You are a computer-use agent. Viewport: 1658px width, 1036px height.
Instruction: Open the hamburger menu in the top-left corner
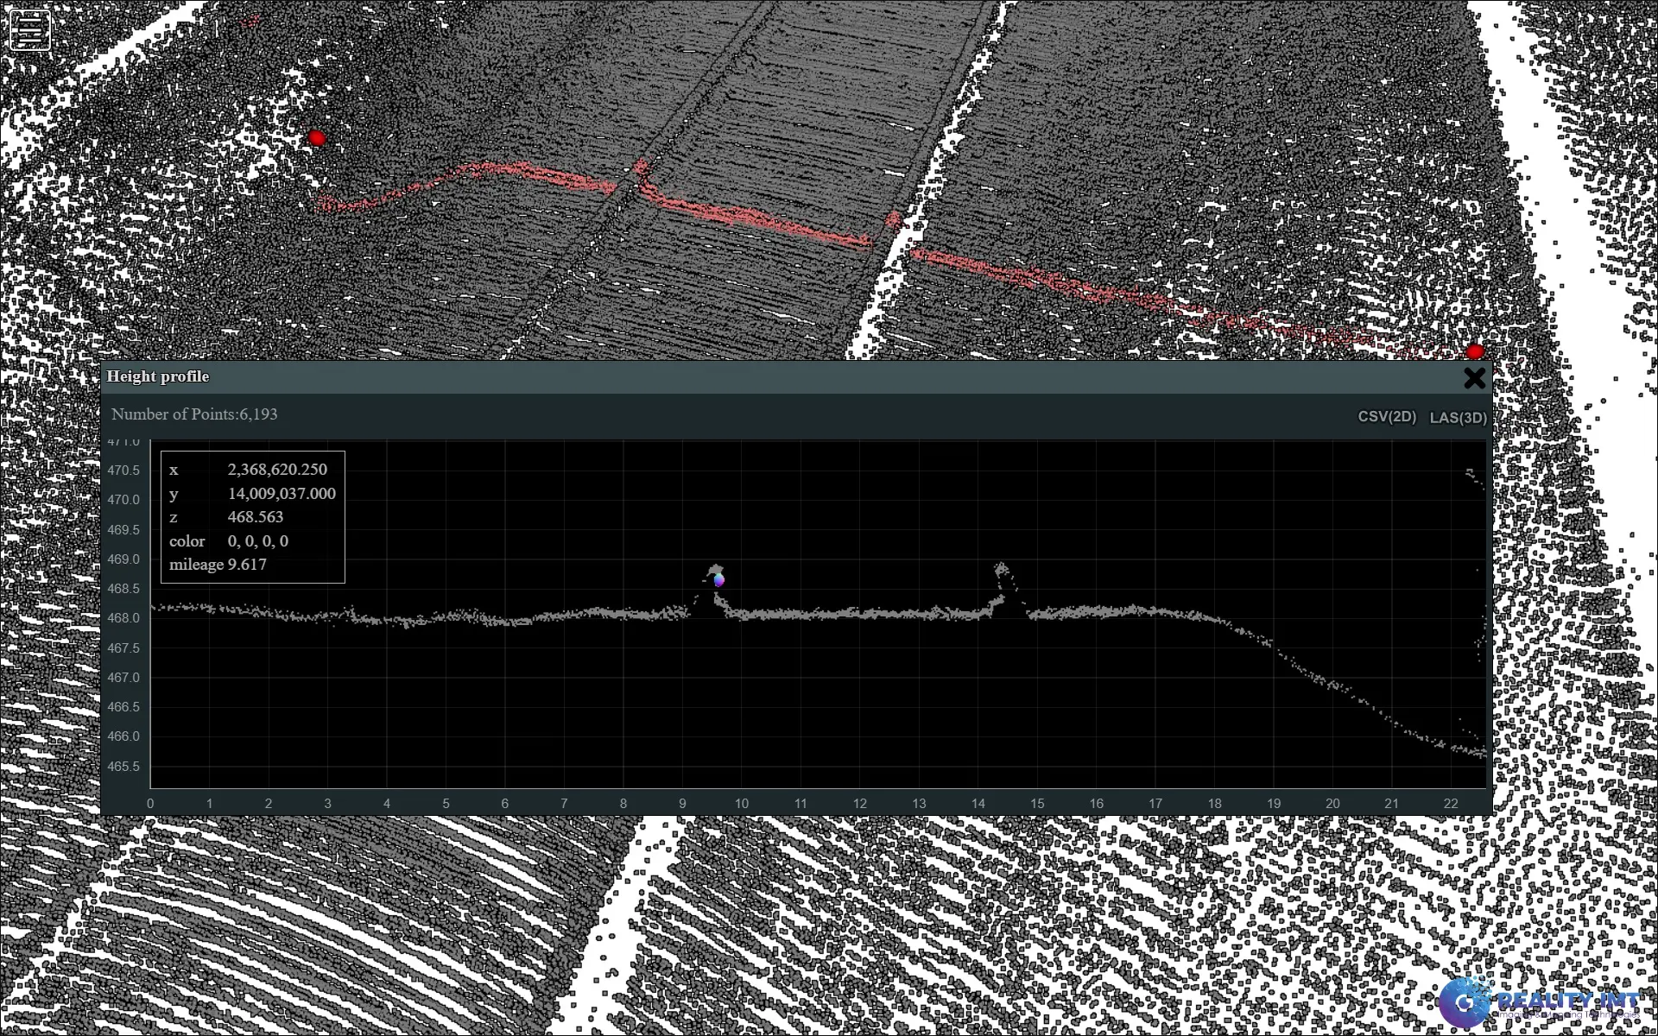(28, 28)
